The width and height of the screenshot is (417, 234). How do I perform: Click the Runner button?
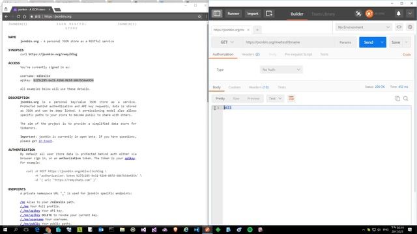tap(233, 14)
